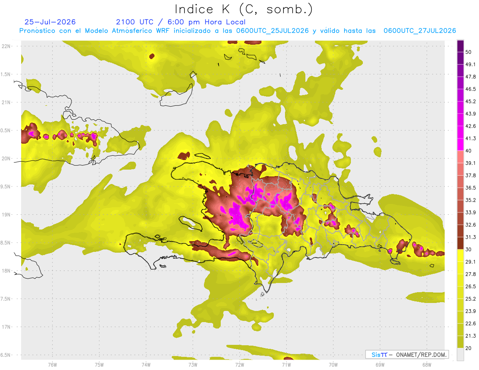This screenshot has height=370, width=479.
Task: Click the 75W longitude label
Action: click(99, 365)
